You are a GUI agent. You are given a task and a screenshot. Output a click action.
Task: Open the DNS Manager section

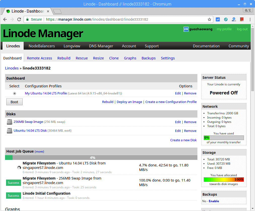(x=101, y=46)
